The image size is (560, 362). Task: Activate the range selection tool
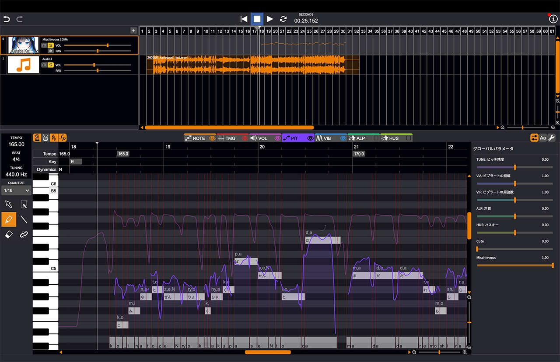click(x=24, y=204)
